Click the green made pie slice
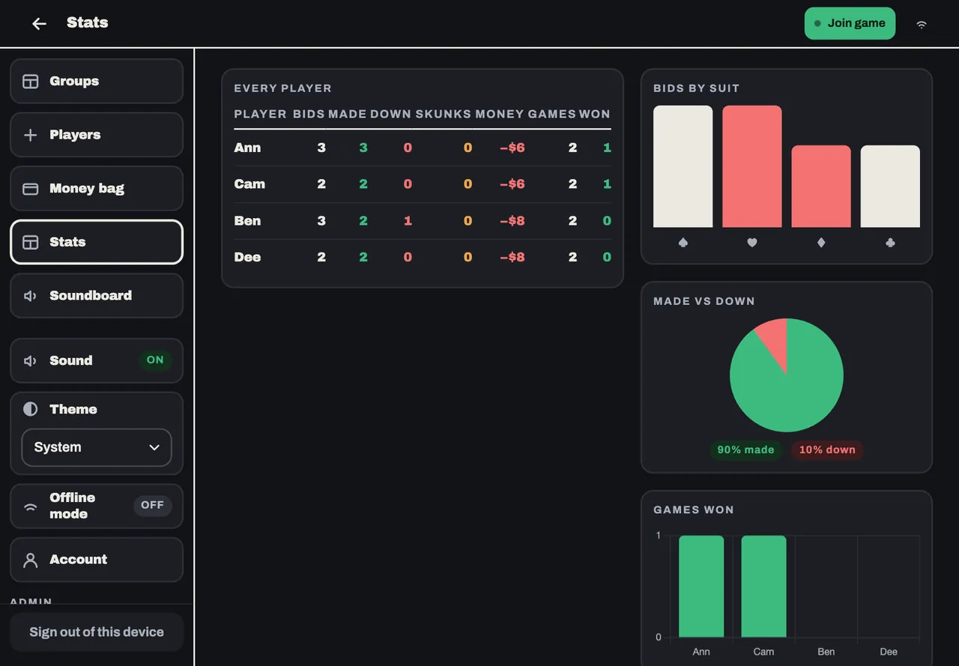Viewport: 959px width, 666px height. pos(787,390)
